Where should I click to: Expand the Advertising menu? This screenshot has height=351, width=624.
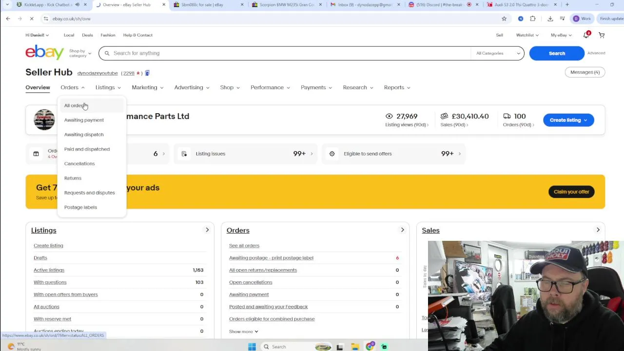coord(192,87)
